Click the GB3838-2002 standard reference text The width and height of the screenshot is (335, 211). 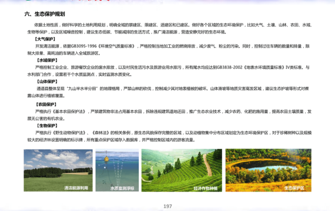pyautogui.click(x=230, y=67)
